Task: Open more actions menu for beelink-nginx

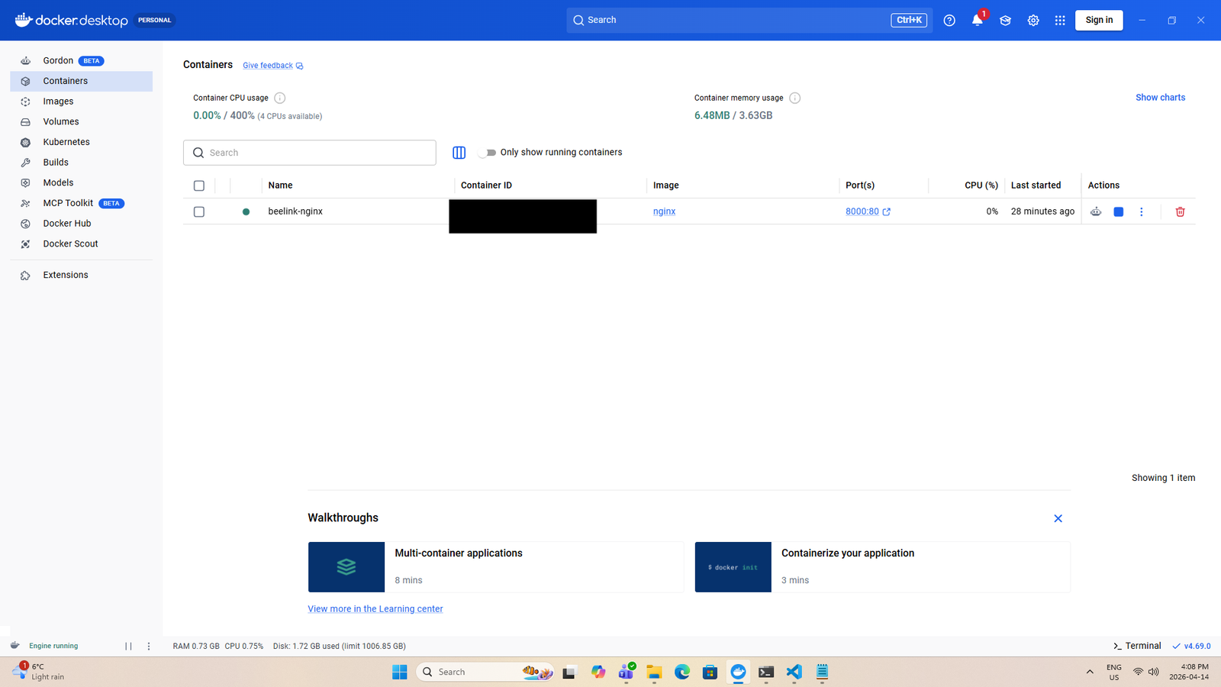Action: (x=1142, y=211)
